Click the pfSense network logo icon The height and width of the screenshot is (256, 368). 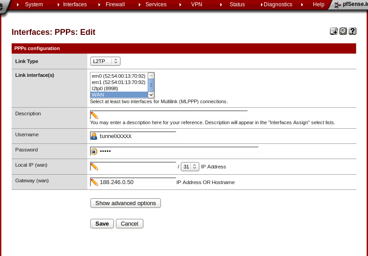click(338, 4)
